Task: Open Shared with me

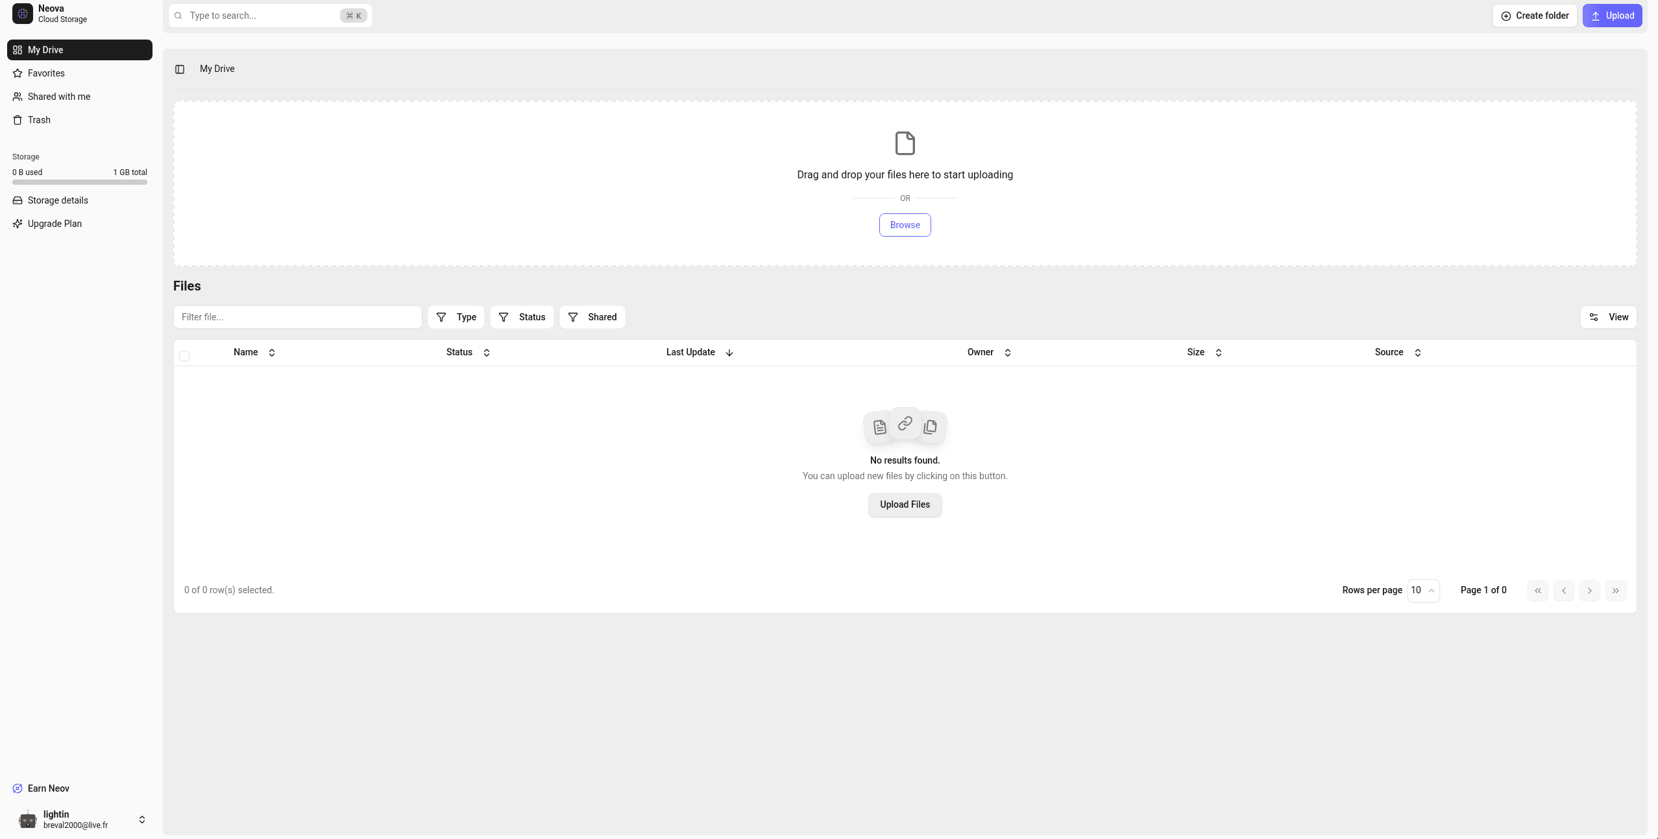Action: click(80, 97)
